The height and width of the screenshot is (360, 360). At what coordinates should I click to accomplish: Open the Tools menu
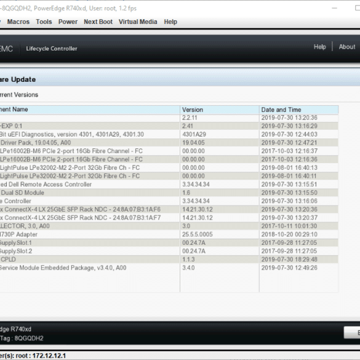[44, 22]
